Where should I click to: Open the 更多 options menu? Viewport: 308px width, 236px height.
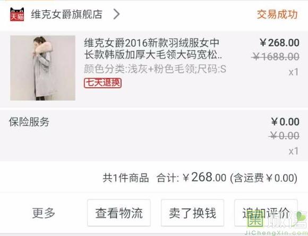[x=44, y=213]
